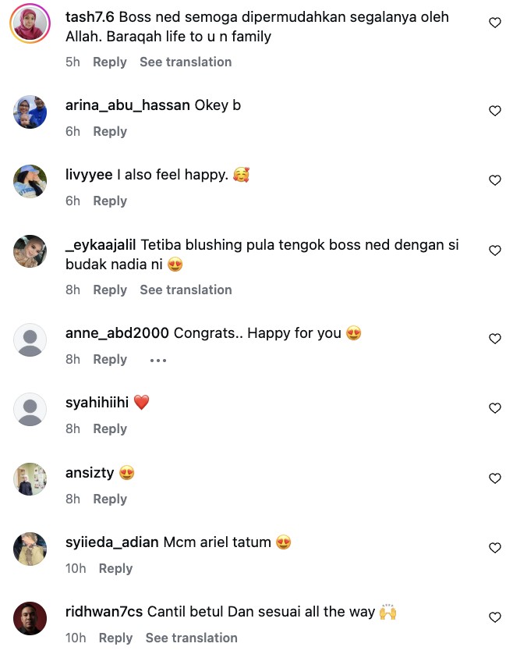
Task: Open more options on anne_abd2000's comment
Action: pyautogui.click(x=158, y=360)
